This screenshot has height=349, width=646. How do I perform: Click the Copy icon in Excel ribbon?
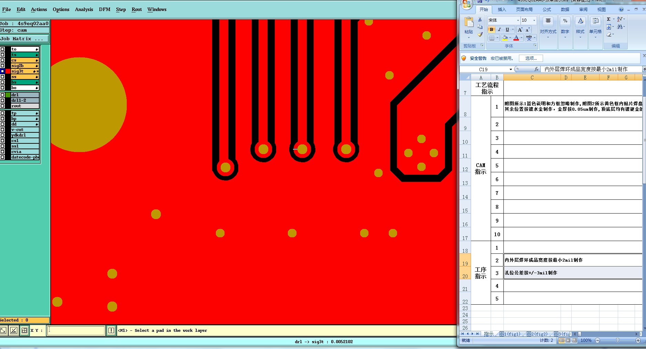coord(480,27)
